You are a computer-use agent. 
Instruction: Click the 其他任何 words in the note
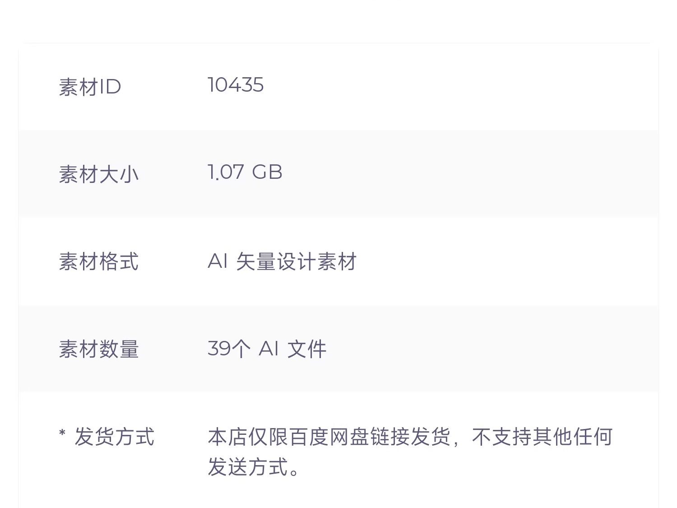click(572, 437)
